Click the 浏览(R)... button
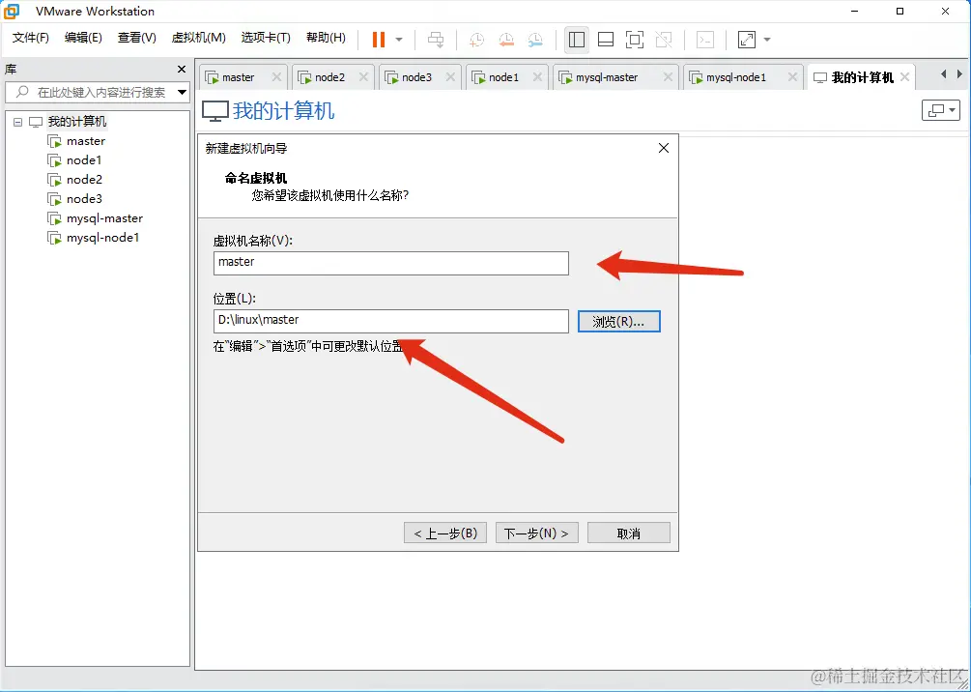971x692 pixels. pos(618,322)
